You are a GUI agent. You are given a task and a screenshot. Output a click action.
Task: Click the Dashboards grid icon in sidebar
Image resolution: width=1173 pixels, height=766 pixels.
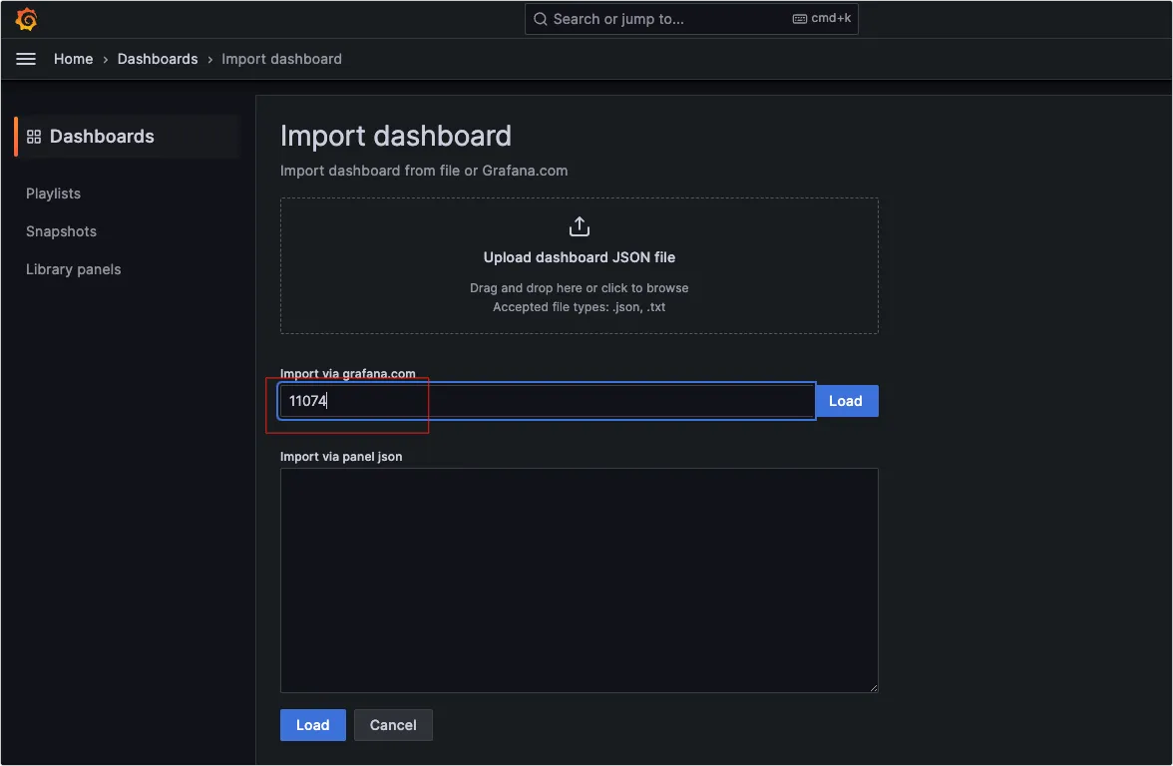[x=34, y=137]
